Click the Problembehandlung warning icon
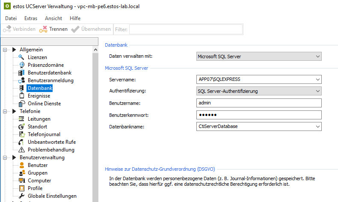Image resolution: width=338 pixels, height=202 pixels. (x=22, y=150)
